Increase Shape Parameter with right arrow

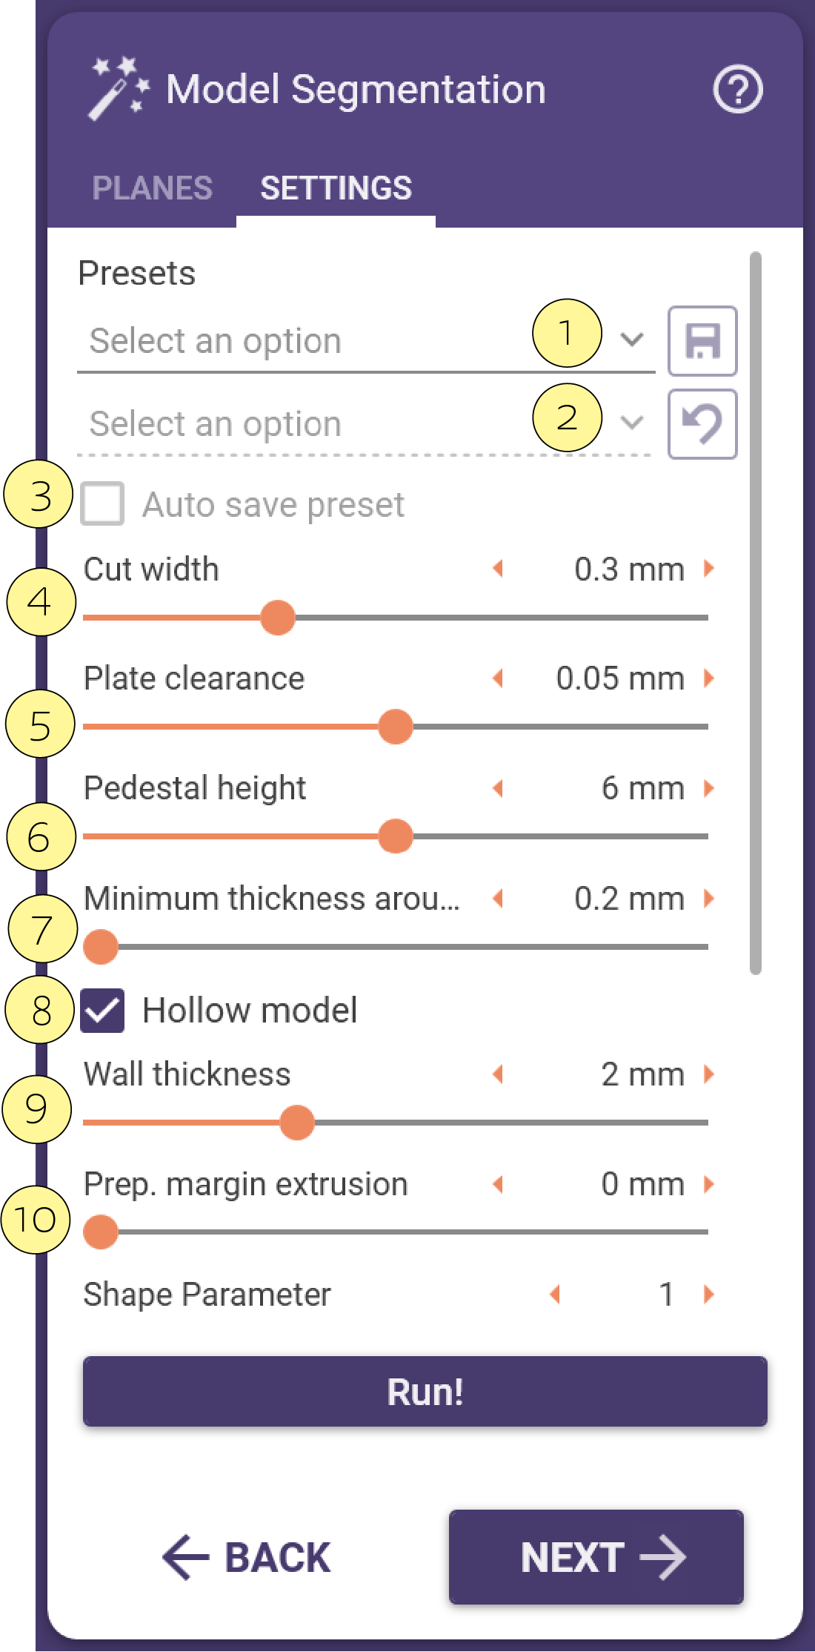pos(709,1294)
